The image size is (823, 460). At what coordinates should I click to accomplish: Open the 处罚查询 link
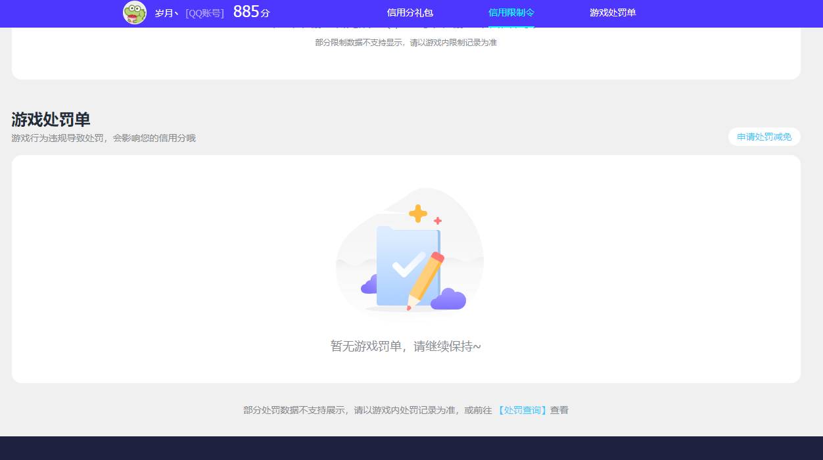522,409
